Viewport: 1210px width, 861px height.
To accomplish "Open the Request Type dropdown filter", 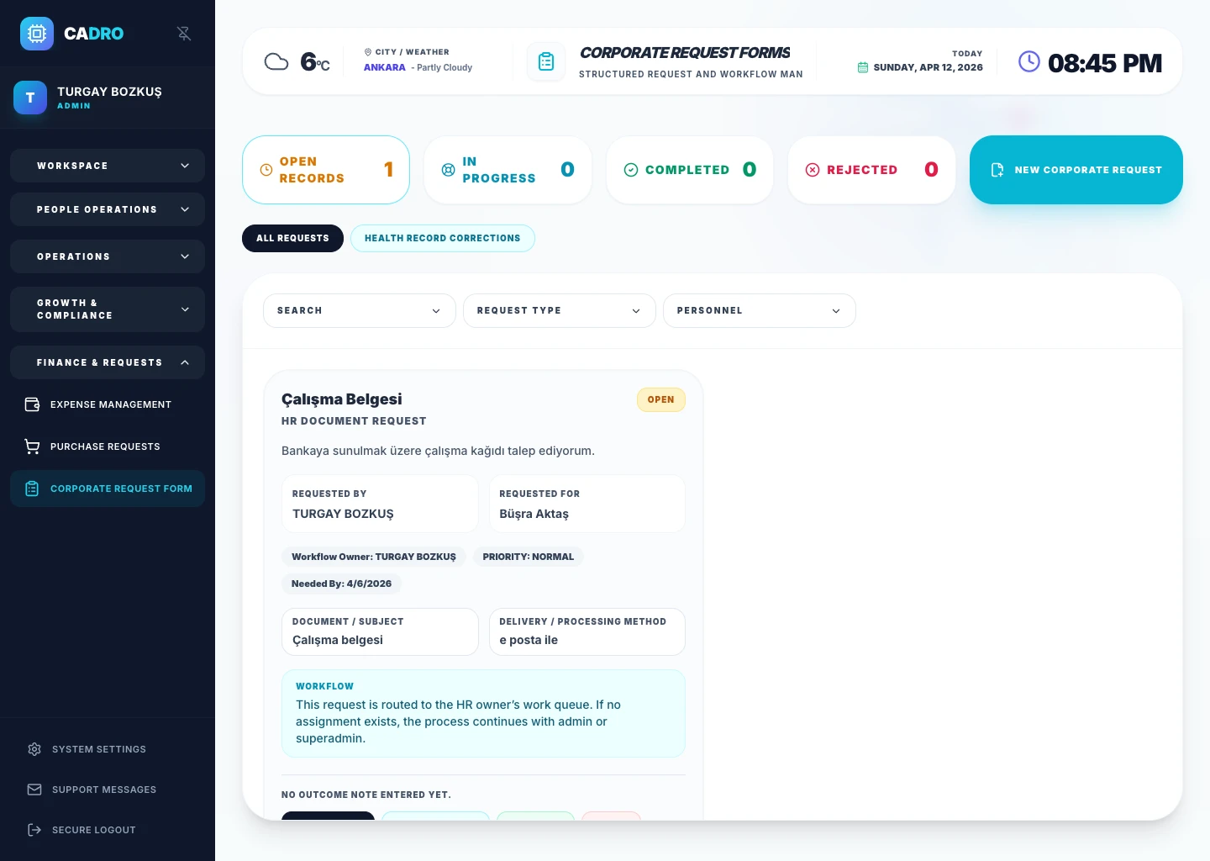I will coord(560,310).
